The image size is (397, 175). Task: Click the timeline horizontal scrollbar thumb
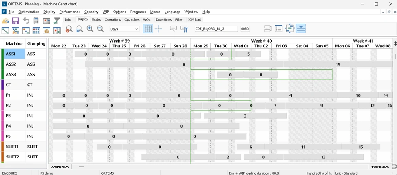pos(81,167)
